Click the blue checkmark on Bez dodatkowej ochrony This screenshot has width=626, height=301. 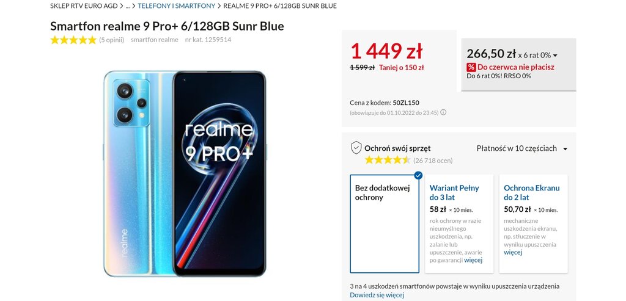[418, 175]
